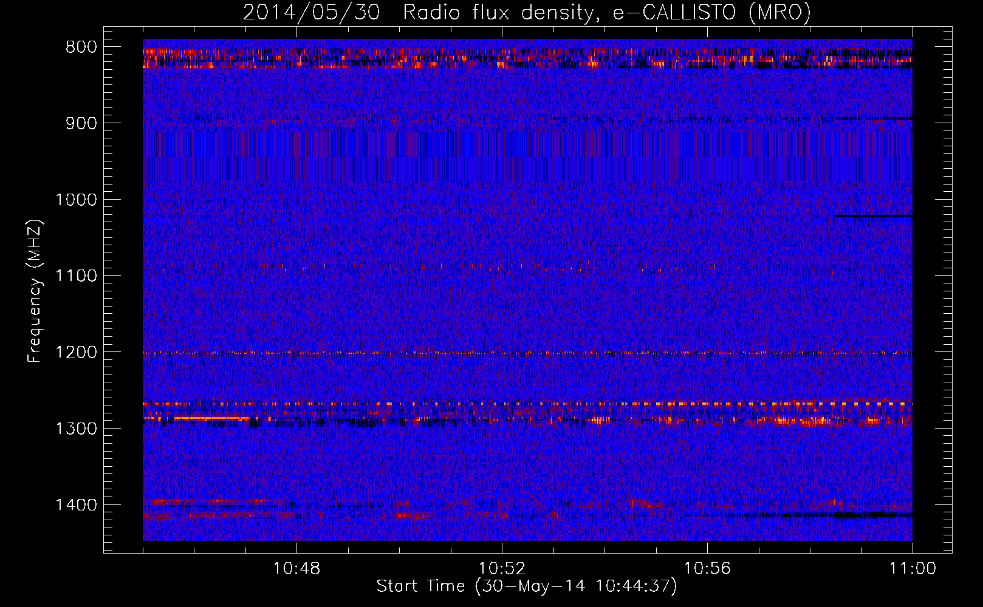Select the 1200 frequency tick label
The height and width of the screenshot is (607, 983).
pos(76,353)
